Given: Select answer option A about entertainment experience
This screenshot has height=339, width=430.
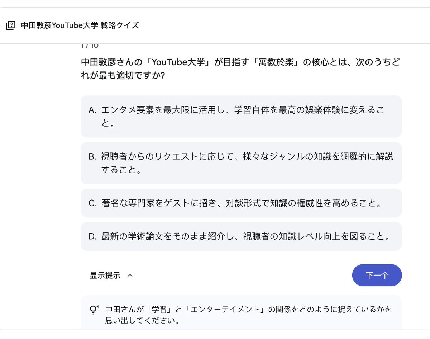Looking at the screenshot, I should 242,116.
